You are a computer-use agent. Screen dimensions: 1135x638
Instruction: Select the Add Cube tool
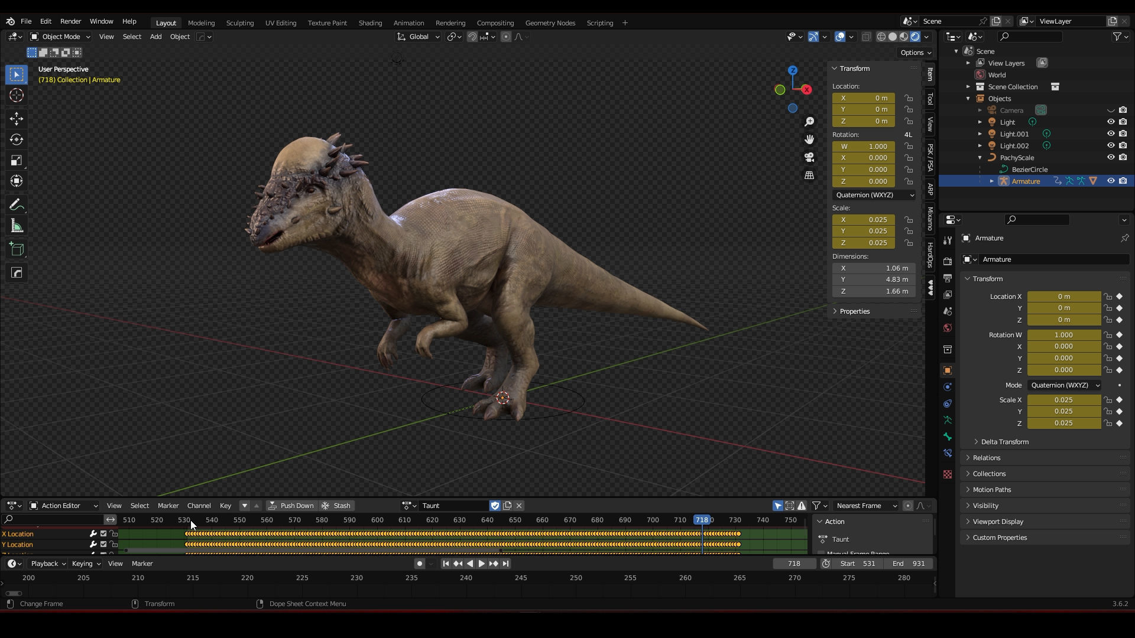(17, 249)
